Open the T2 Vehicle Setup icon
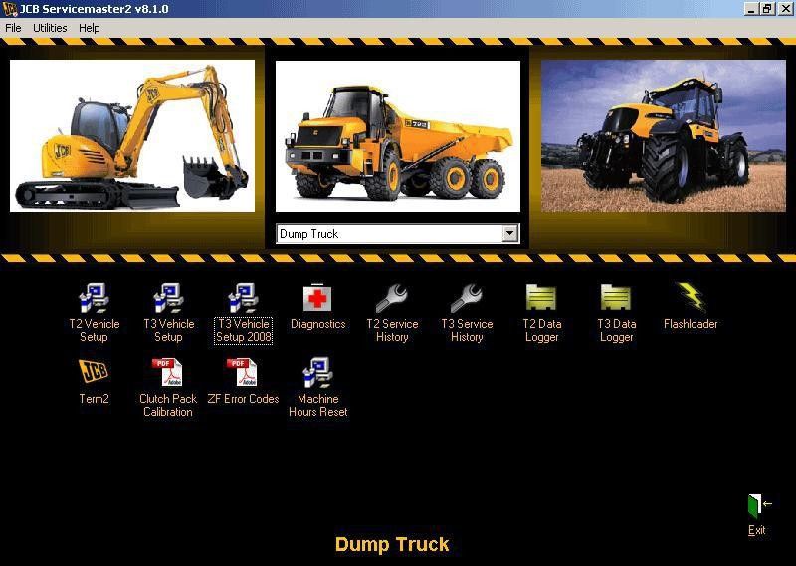This screenshot has height=566, width=796. pos(94,298)
